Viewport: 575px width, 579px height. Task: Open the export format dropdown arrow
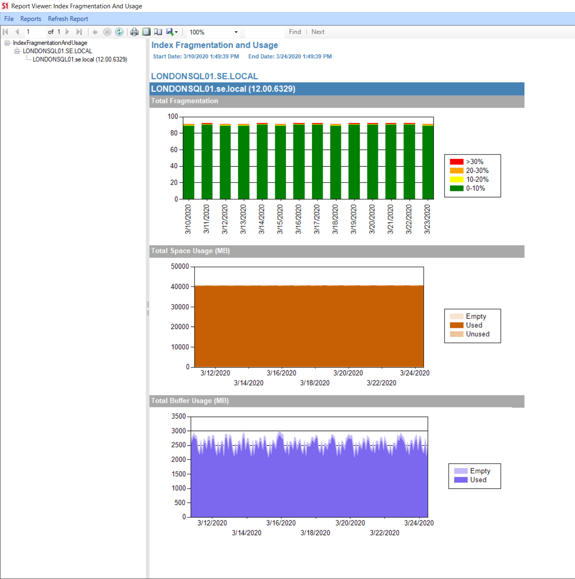click(178, 32)
